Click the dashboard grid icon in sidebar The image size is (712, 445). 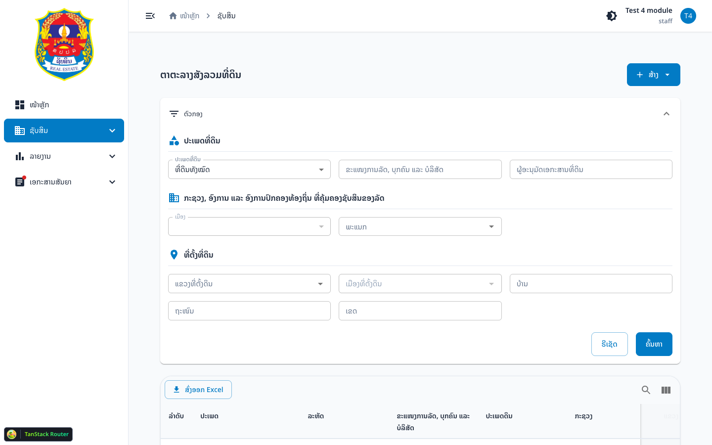point(20,105)
